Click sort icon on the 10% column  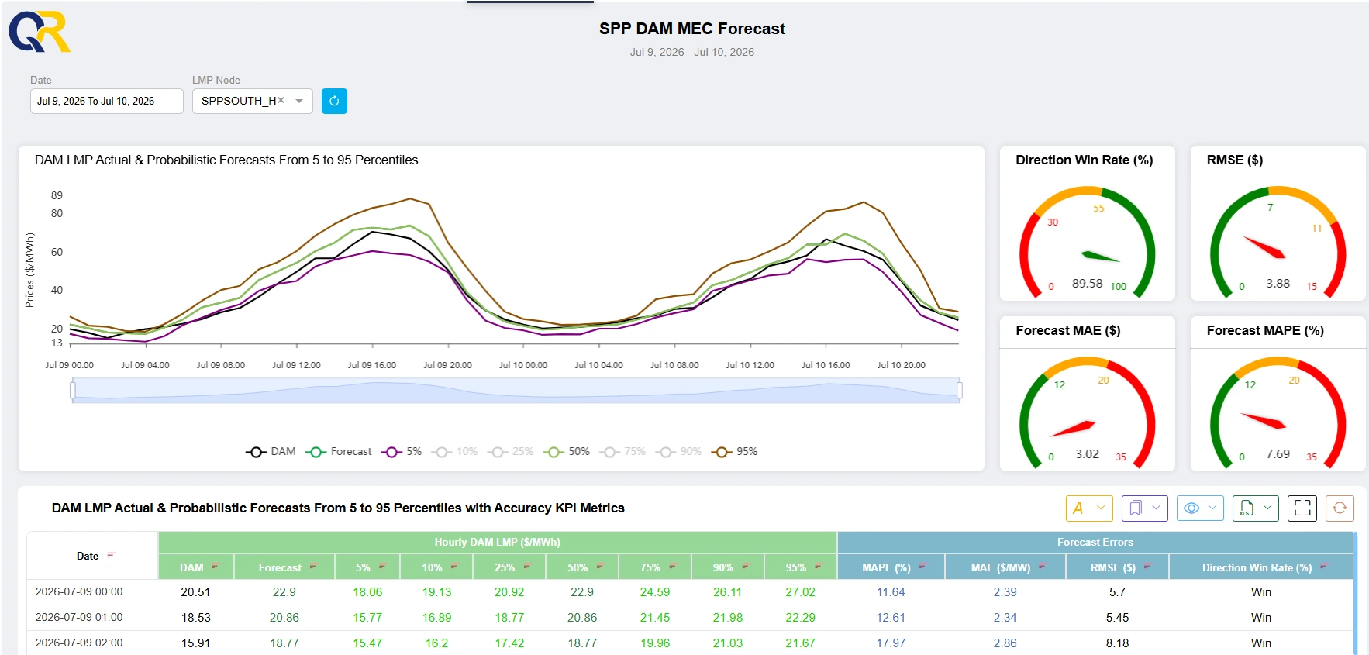click(455, 567)
